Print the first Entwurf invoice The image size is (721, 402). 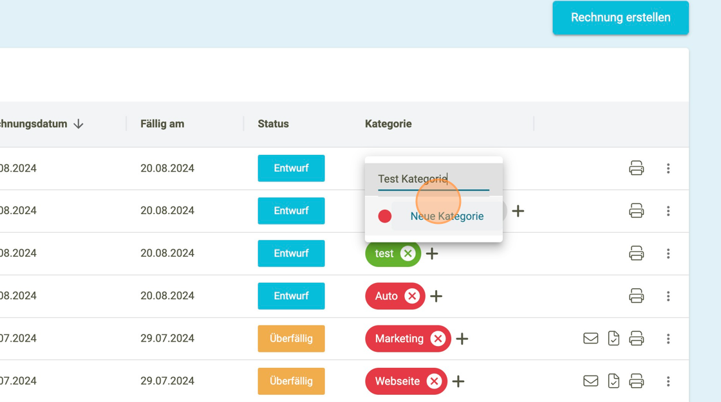[637, 168]
